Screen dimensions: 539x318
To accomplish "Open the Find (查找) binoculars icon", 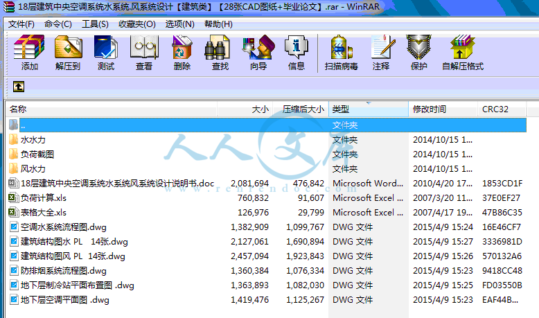I will (217, 47).
